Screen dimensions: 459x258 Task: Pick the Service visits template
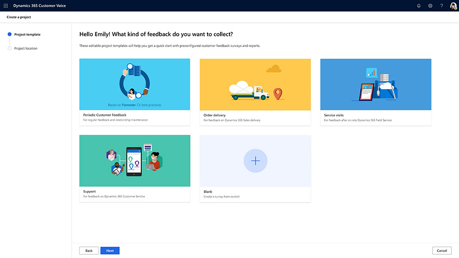pos(376,90)
